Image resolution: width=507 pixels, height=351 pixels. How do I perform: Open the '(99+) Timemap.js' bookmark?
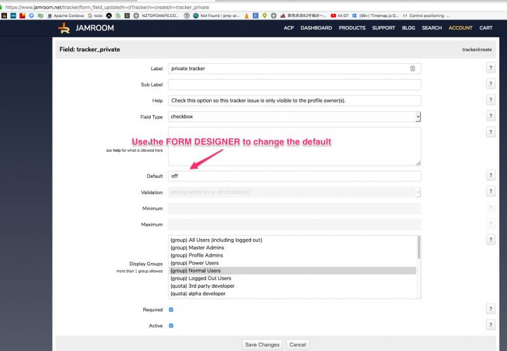point(375,15)
